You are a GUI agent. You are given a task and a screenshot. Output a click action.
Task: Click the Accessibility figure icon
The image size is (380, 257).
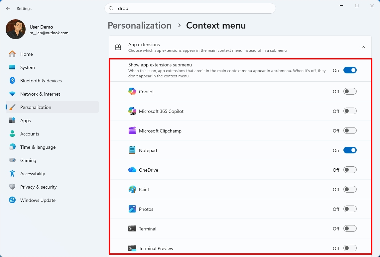tap(12, 174)
